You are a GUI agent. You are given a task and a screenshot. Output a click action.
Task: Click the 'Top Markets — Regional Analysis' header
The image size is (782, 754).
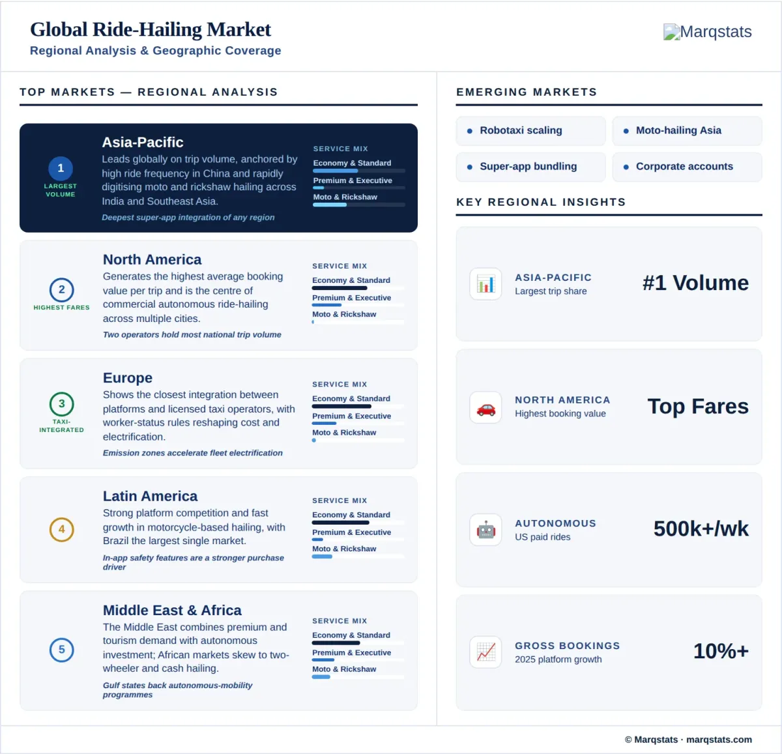click(x=149, y=92)
